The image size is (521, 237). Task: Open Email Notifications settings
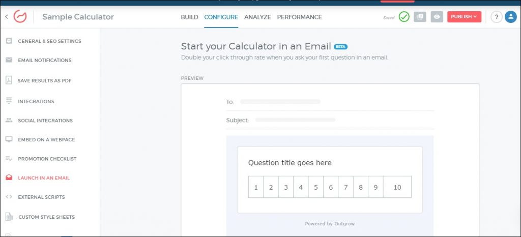click(x=44, y=61)
